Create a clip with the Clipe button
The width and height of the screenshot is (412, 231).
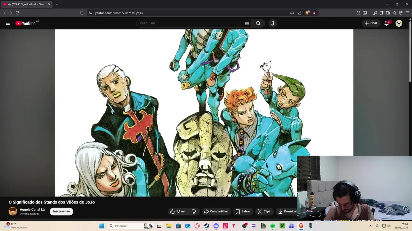[x=264, y=211]
